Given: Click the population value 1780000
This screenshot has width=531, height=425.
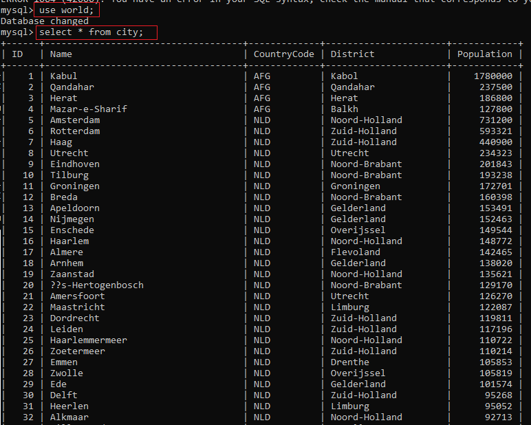Looking at the screenshot, I should pos(493,76).
